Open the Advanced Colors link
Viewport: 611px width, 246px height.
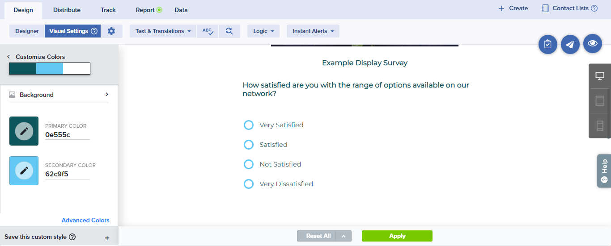pos(85,220)
